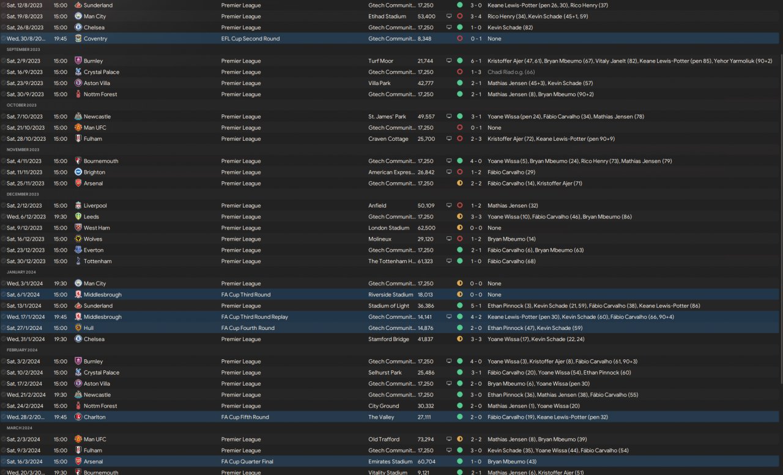Open the Coventry team link
The height and width of the screenshot is (475, 783).
point(95,39)
